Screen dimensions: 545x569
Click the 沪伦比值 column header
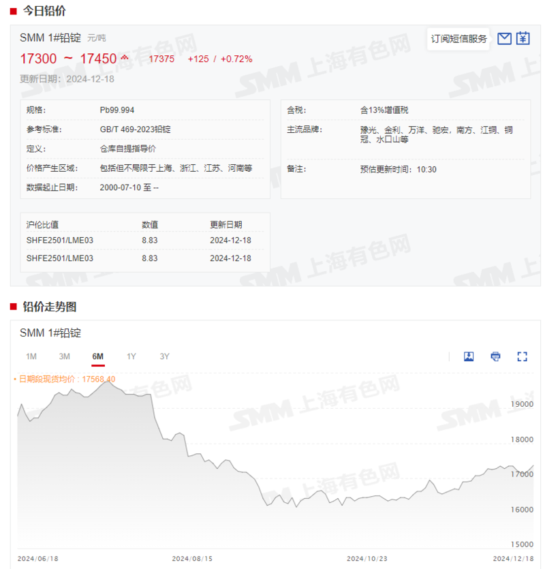pos(42,225)
